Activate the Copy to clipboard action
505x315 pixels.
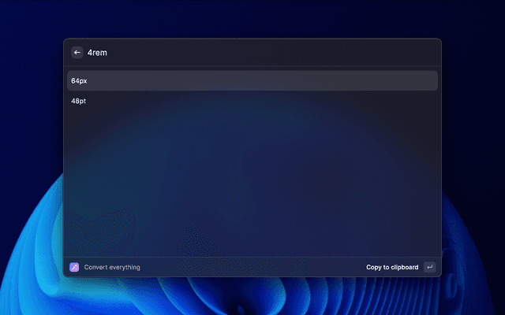(392, 267)
